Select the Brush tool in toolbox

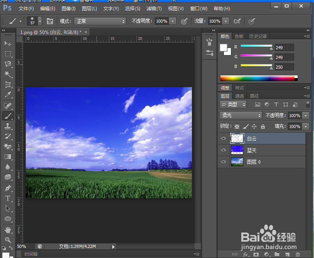8,116
